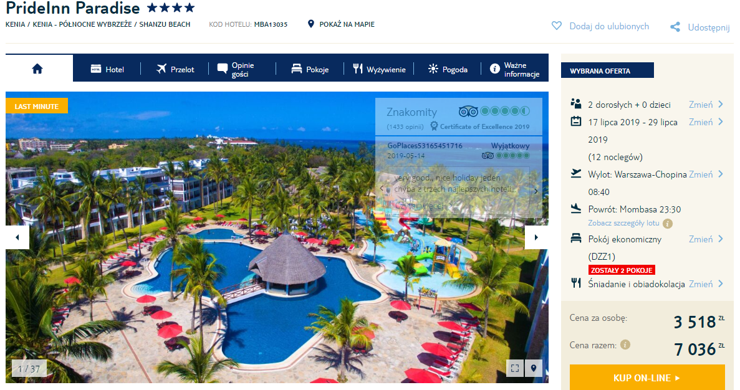Click info icon beside Cena razem

[x=625, y=345]
